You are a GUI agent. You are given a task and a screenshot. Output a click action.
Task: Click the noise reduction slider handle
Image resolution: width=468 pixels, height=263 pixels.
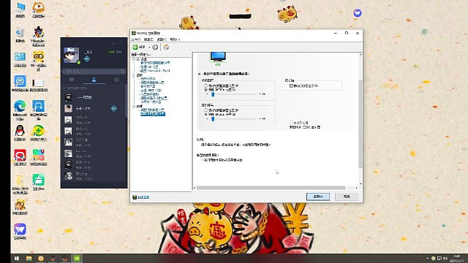click(213, 119)
